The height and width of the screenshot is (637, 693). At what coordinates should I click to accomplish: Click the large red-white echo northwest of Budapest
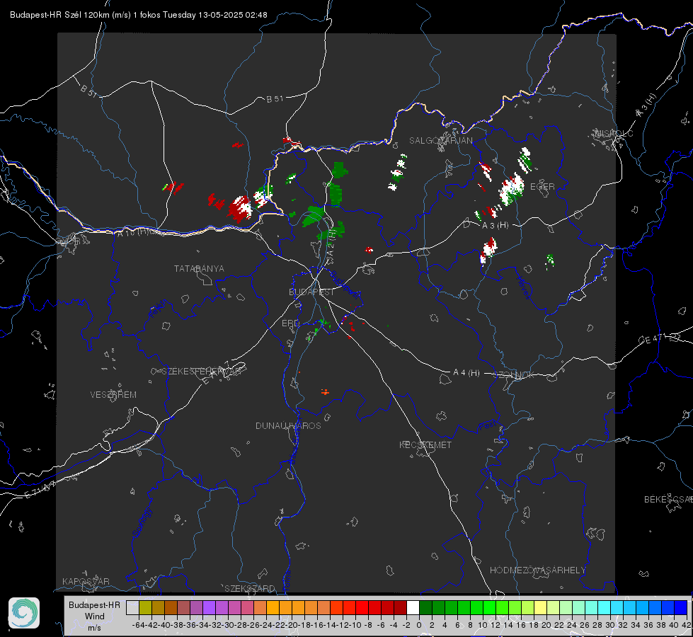[240, 208]
